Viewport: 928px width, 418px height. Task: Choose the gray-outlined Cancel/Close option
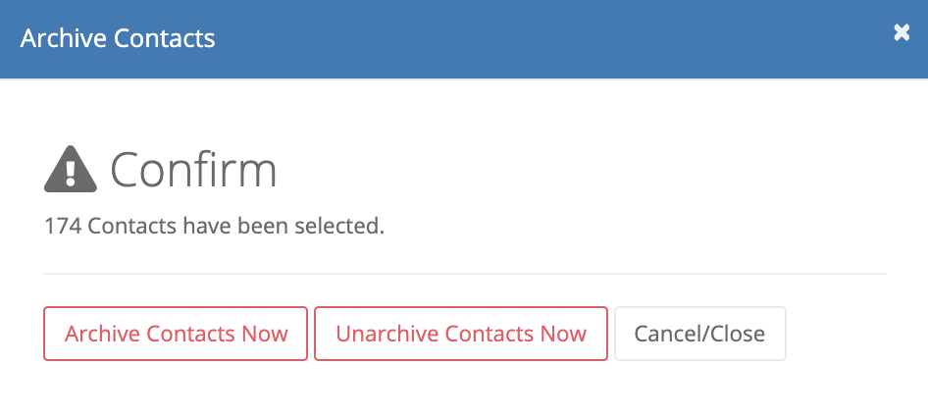tap(700, 334)
